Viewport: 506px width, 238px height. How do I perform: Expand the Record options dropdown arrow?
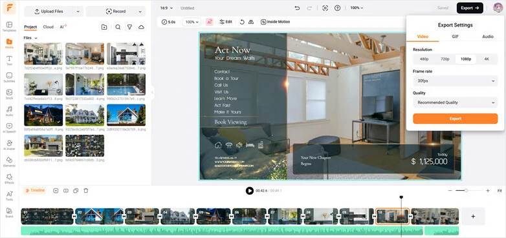140,11
